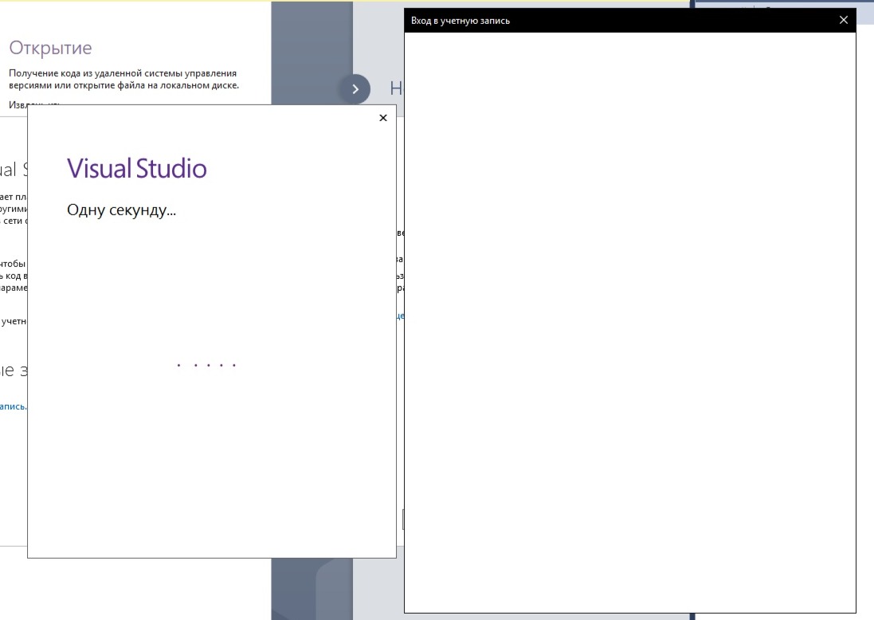Viewport: 874px width, 620px height.
Task: Click the cut-off large heading above "апись." link
Action: (x=14, y=371)
